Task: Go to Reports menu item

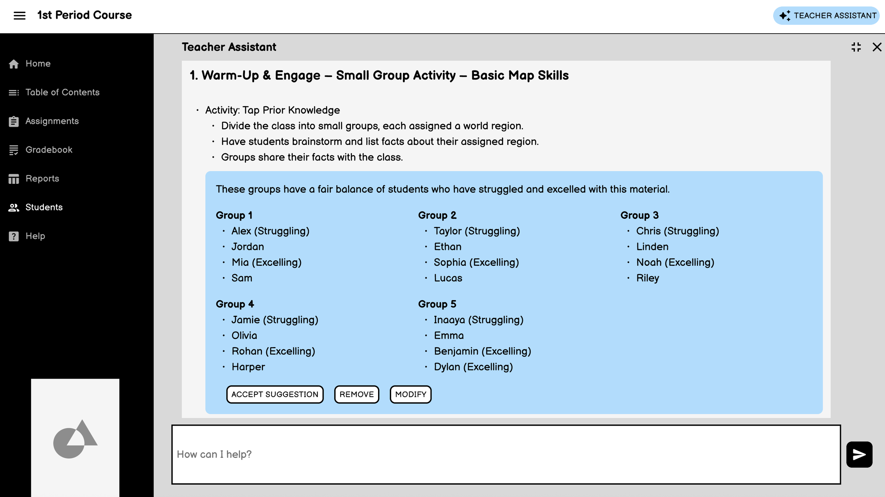Action: pyautogui.click(x=42, y=179)
